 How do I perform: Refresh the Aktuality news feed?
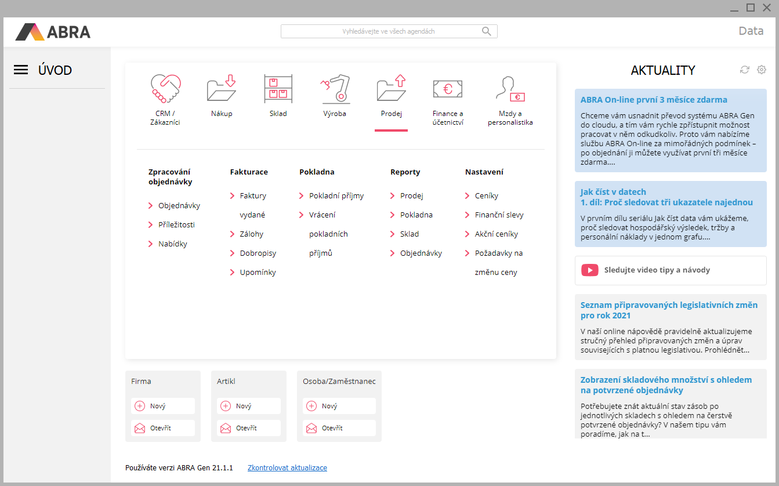(745, 70)
